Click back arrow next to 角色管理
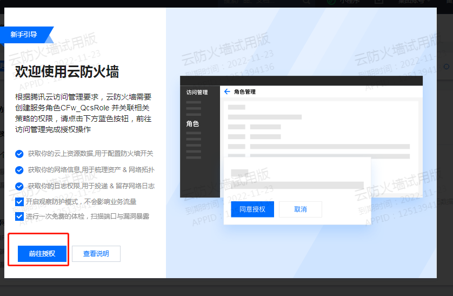The height and width of the screenshot is (296, 453). click(x=227, y=91)
